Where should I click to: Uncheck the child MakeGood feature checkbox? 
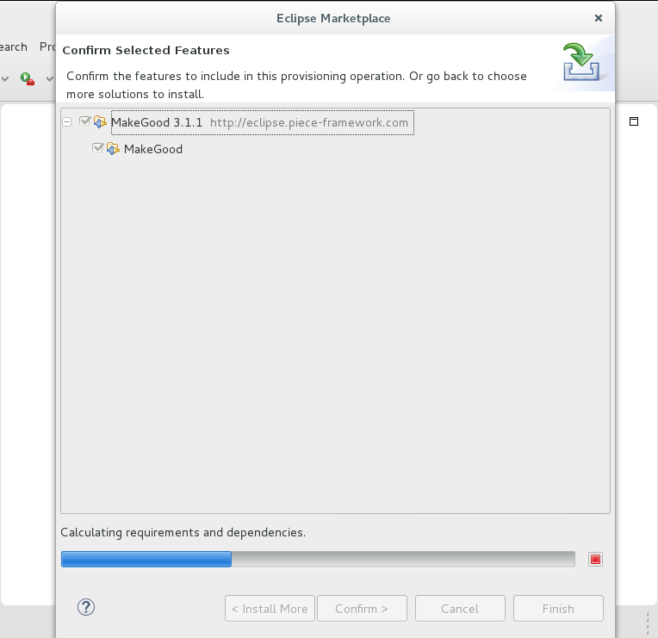[97, 149]
